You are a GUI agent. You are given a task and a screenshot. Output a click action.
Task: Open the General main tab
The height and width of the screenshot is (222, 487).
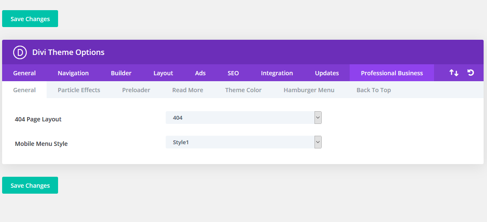[x=25, y=73]
